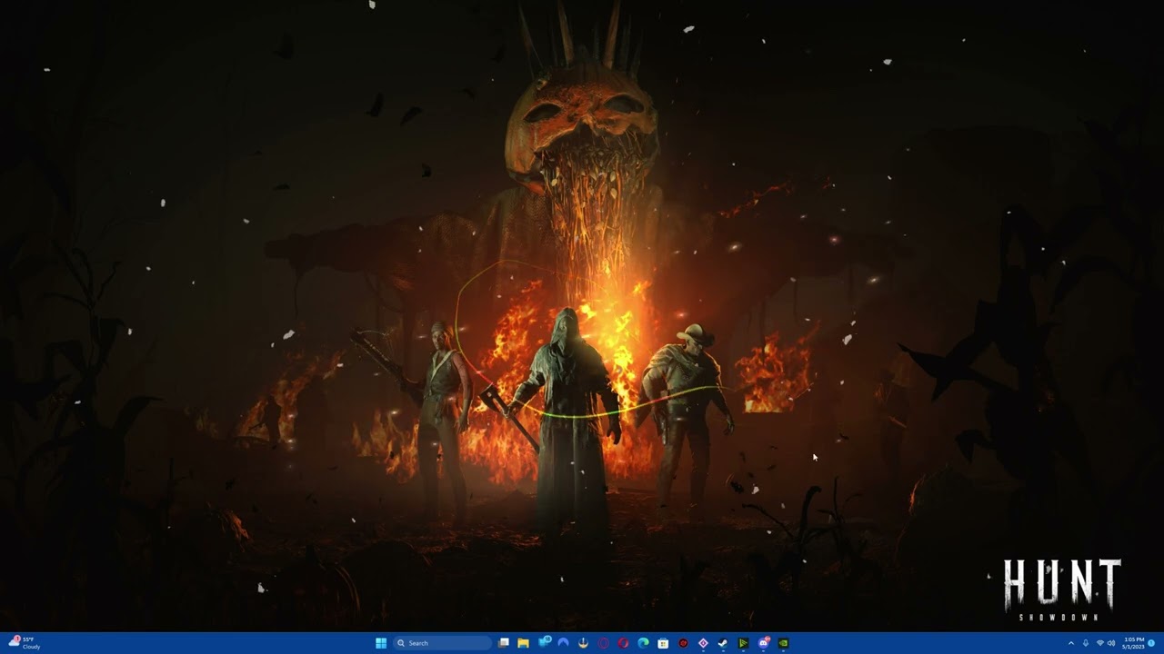Open Task View from the taskbar
The width and height of the screenshot is (1164, 654).
[504, 643]
